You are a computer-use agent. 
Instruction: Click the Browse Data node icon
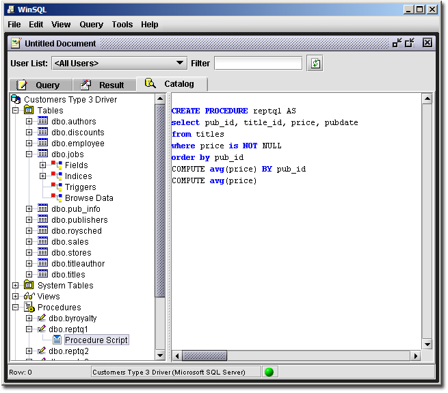pos(57,198)
